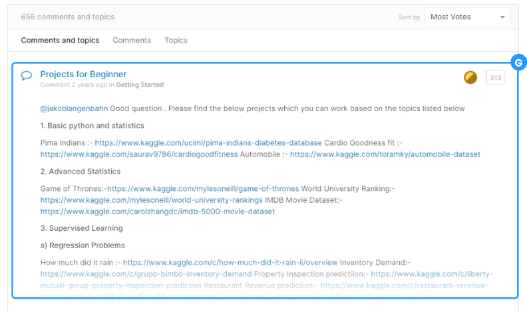The image size is (527, 312).
Task: Switch to the Topics tab
Action: click(176, 41)
